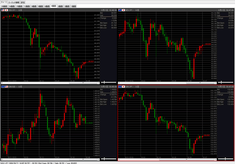Viewport: 235px width, 164px height.
Task: Click the green 1.46062 price marker on EUR/USD
Action: 90,123
